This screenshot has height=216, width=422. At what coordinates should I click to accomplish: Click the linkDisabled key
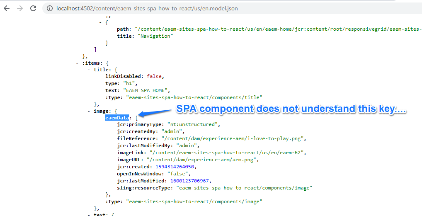click(124, 76)
